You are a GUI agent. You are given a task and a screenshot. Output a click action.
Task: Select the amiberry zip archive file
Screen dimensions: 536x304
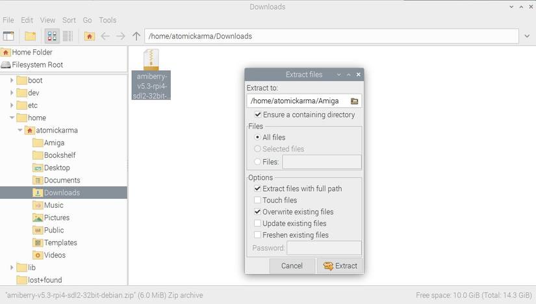point(151,74)
